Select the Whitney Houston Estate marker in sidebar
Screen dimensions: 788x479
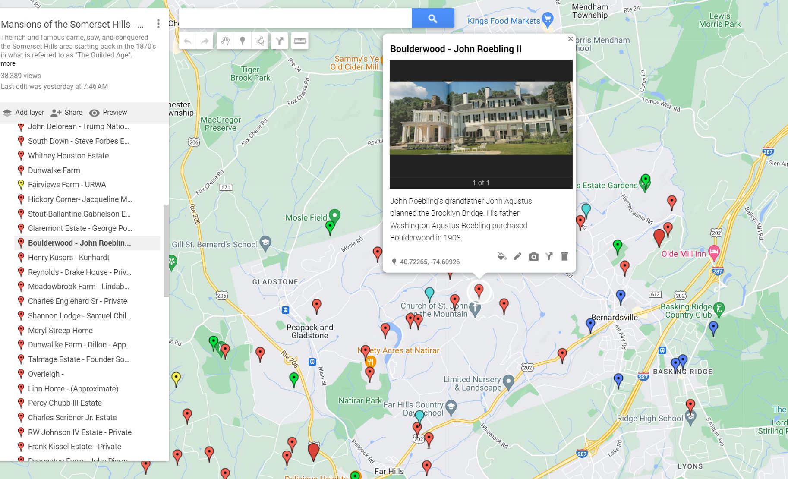pyautogui.click(x=68, y=155)
